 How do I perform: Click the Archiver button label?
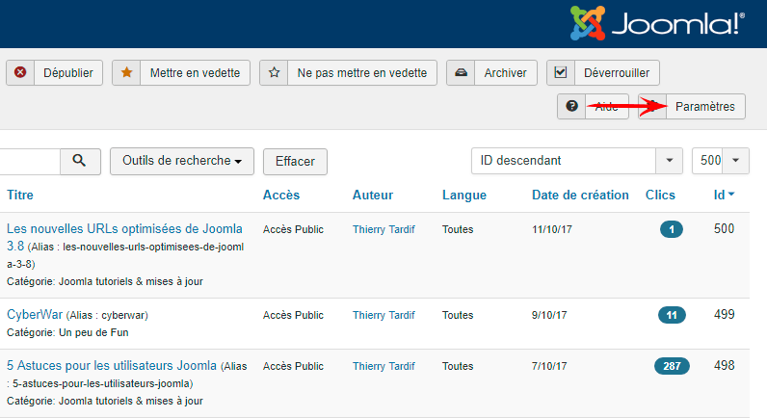(x=505, y=73)
